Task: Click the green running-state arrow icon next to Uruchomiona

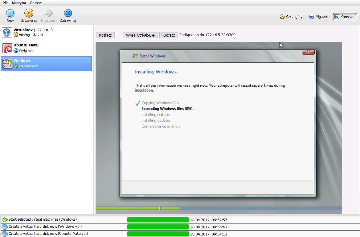Action: [16, 66]
